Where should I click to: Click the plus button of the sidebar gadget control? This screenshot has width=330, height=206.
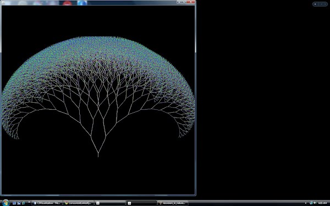315,4
